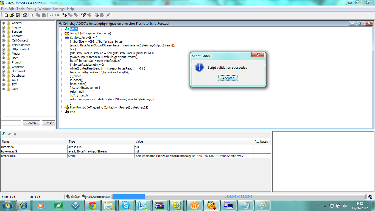Click the memory usage progress bar
The image size is (375, 211).
(239, 197)
